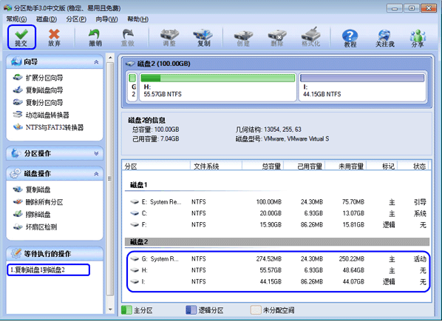Click the 提交 (Apply) toolbar icon
This screenshot has height=322, width=442.
21,37
